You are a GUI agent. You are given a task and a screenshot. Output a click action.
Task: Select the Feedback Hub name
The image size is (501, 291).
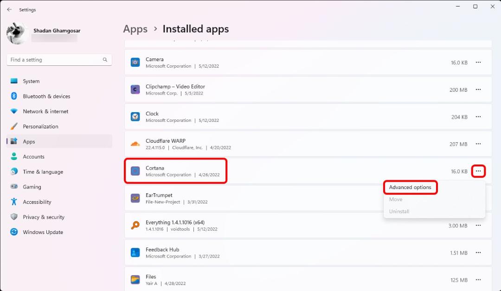(x=162, y=249)
